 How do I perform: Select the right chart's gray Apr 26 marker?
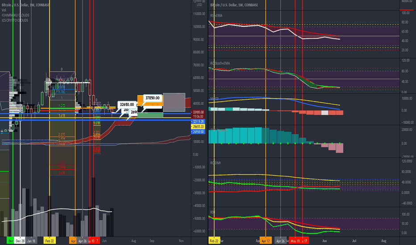tap(281, 241)
